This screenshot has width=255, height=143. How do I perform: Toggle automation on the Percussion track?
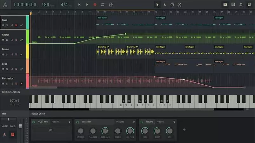(x=22, y=84)
